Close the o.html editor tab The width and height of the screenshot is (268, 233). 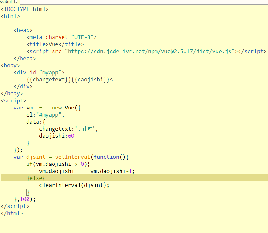point(16,1)
